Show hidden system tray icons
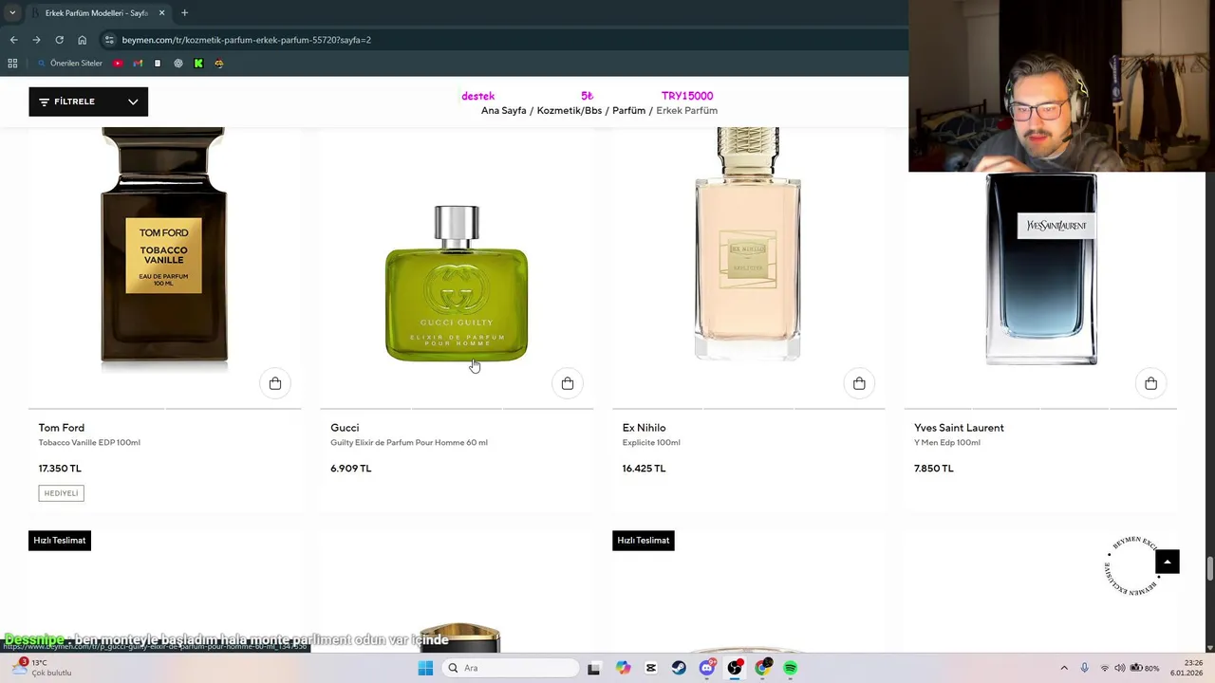 pos(1063,668)
